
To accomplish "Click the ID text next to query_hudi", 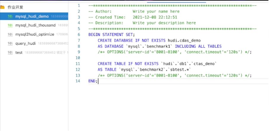I will [53, 44].
